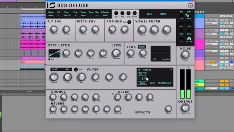Click the AMP ENV Vel knob
The image size is (234, 132).
click(129, 22)
